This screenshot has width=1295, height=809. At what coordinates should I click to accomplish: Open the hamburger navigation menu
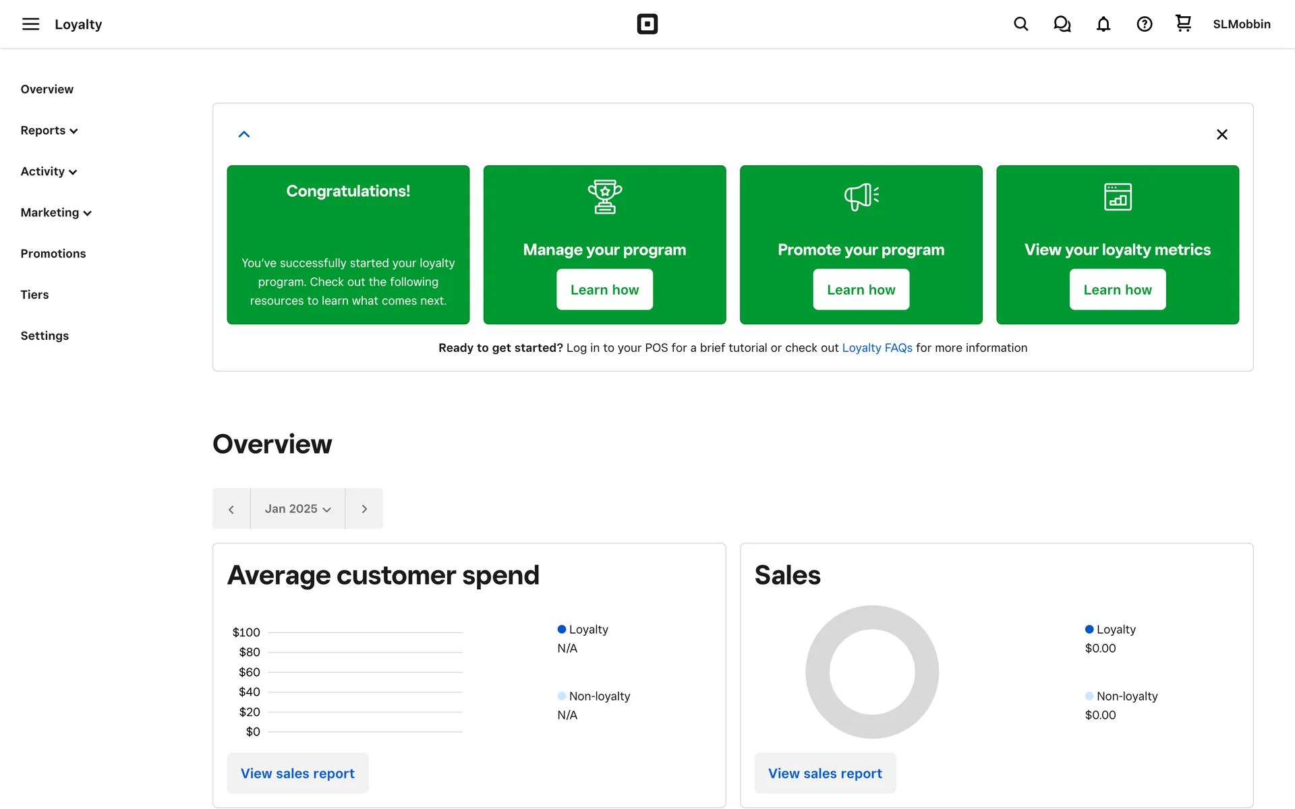point(30,24)
